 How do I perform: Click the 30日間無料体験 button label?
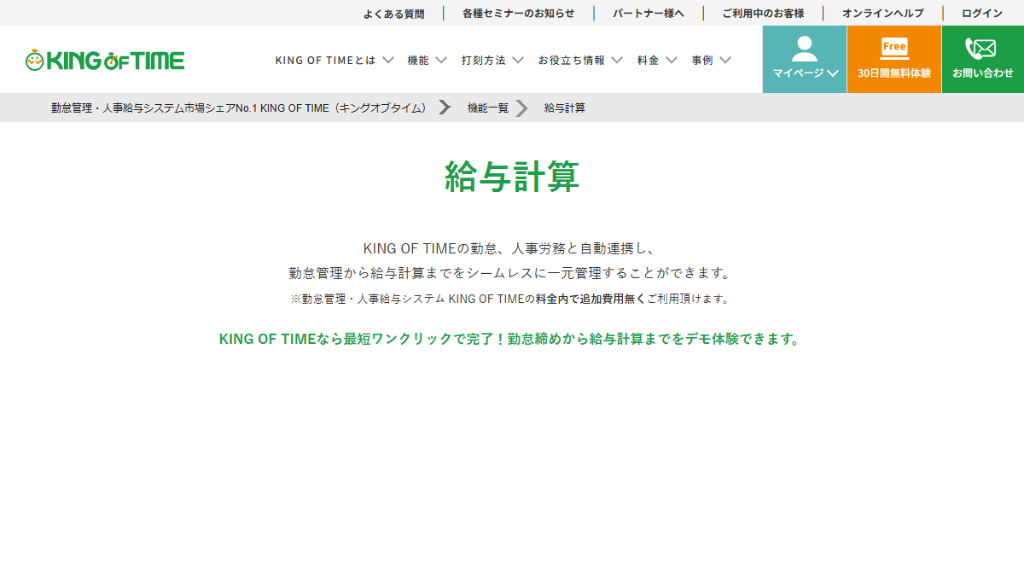click(x=894, y=73)
